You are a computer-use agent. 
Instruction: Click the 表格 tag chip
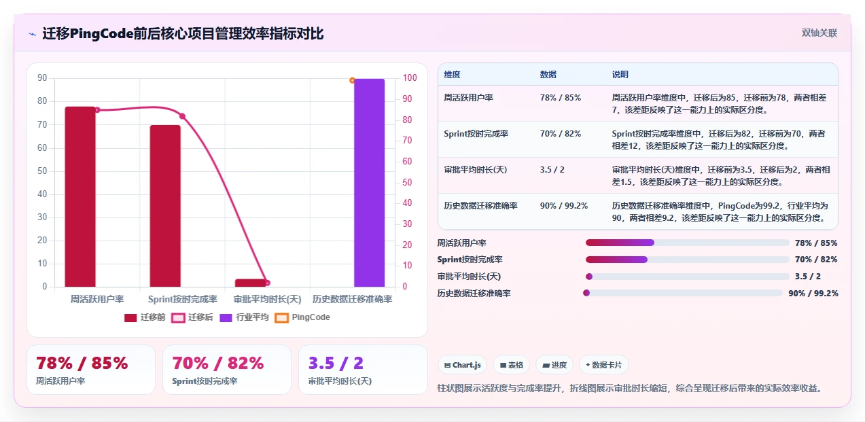(511, 365)
